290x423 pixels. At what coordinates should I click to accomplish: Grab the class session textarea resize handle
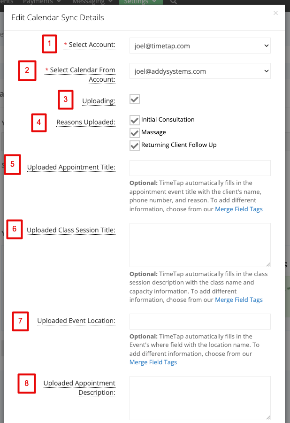click(268, 265)
